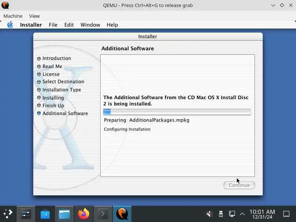
Task: Select the QEMU taskbar entry
Action: tap(122, 214)
